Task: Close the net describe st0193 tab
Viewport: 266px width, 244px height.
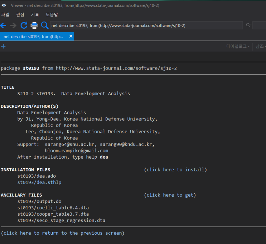Action: click(71, 36)
